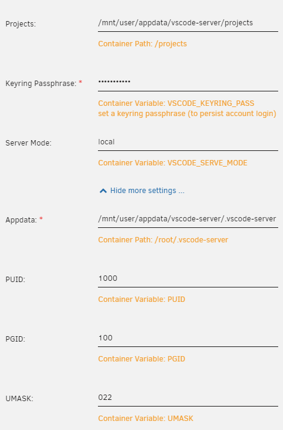Edit the PGID value field

[x=188, y=338]
